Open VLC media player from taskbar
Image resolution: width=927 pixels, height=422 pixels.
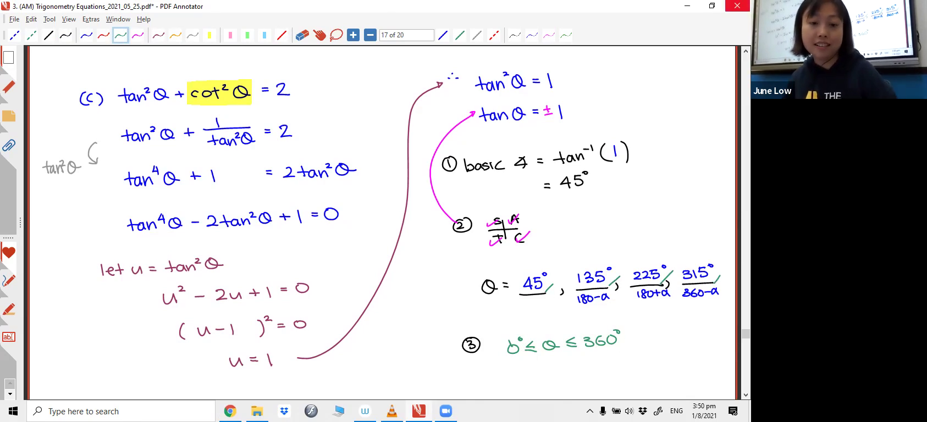[392, 411]
